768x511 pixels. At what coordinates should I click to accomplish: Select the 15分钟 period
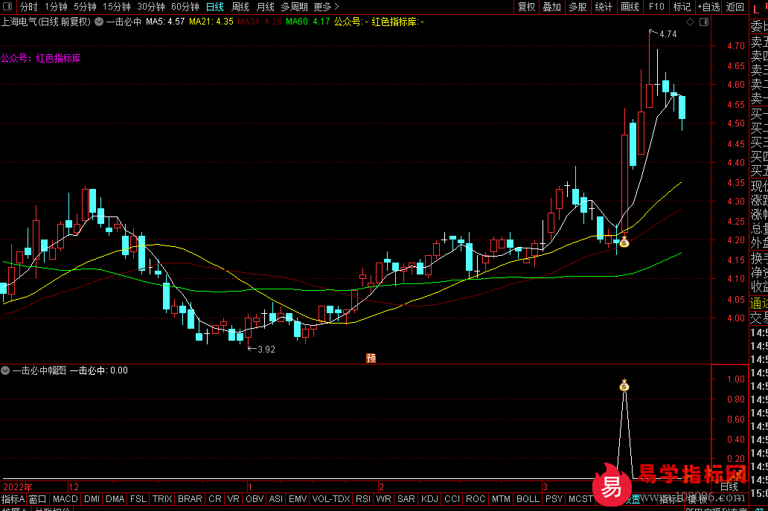(x=117, y=7)
